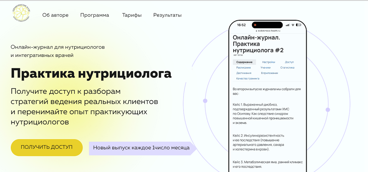Click the Wi-Fi icon on phone mockup
Viewport: 368px width, 172px height.
coord(293,25)
